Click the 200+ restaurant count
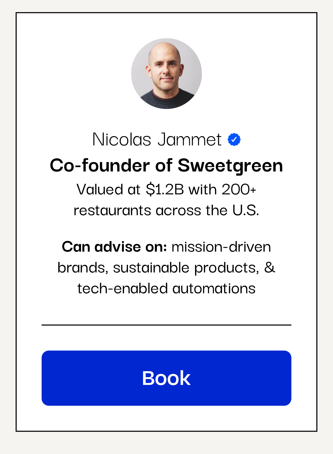 (239, 189)
